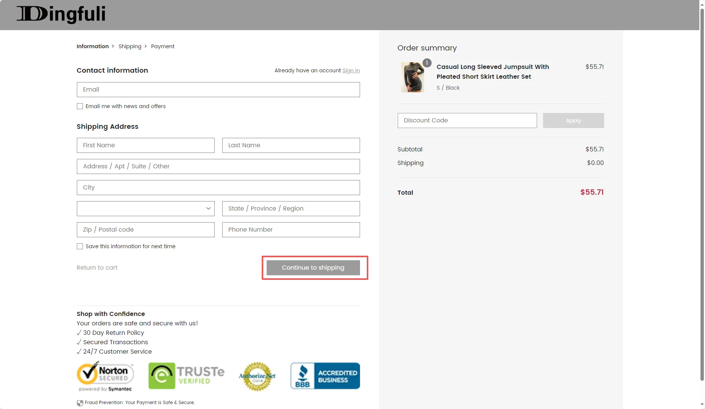Follow the Sign in link
The image size is (705, 409).
351,70
